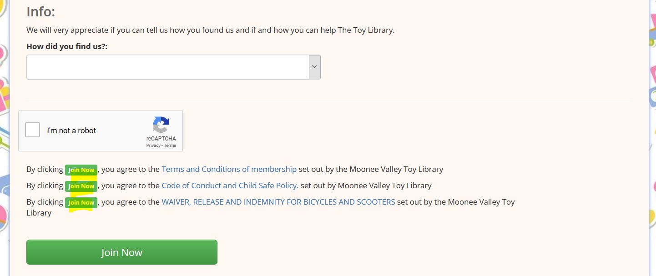The width and height of the screenshot is (656, 276).
Task: Click the reCAPTCHA logo icon
Action: [x=161, y=125]
